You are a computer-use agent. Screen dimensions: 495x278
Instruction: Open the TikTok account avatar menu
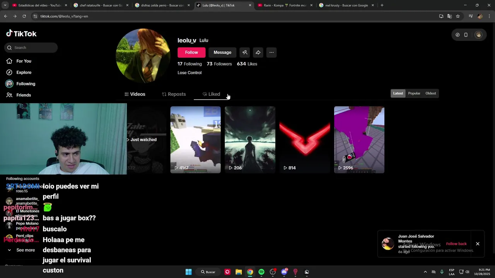(x=478, y=35)
